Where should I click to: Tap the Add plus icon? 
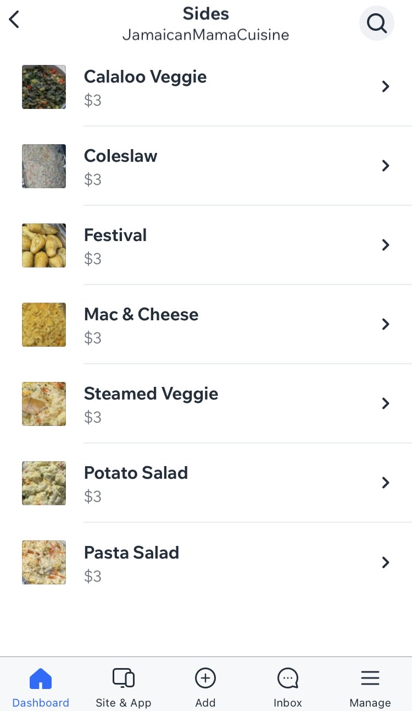(x=205, y=679)
